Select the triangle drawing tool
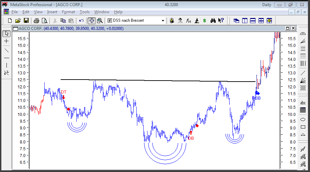The image size is (310, 172). (303, 135)
